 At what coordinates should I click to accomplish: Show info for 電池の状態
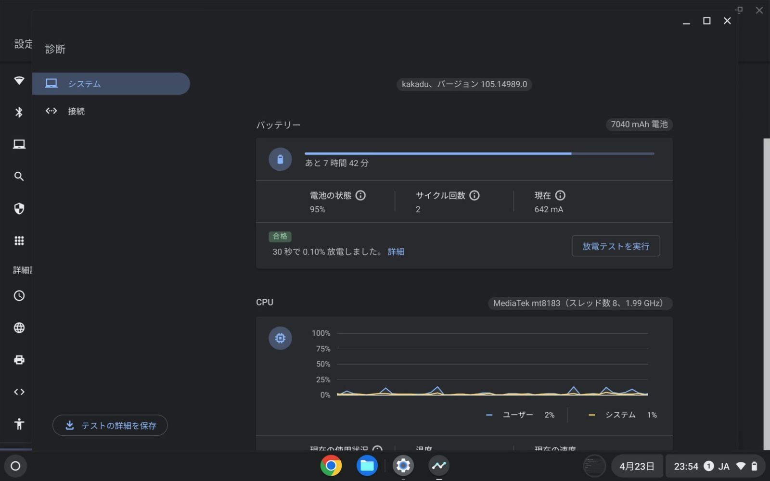click(360, 195)
